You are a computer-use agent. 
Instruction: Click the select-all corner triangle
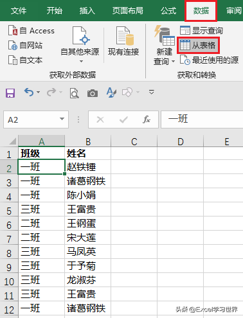12,141
